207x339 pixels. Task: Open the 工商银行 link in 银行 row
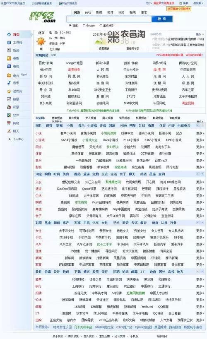pos(78,286)
